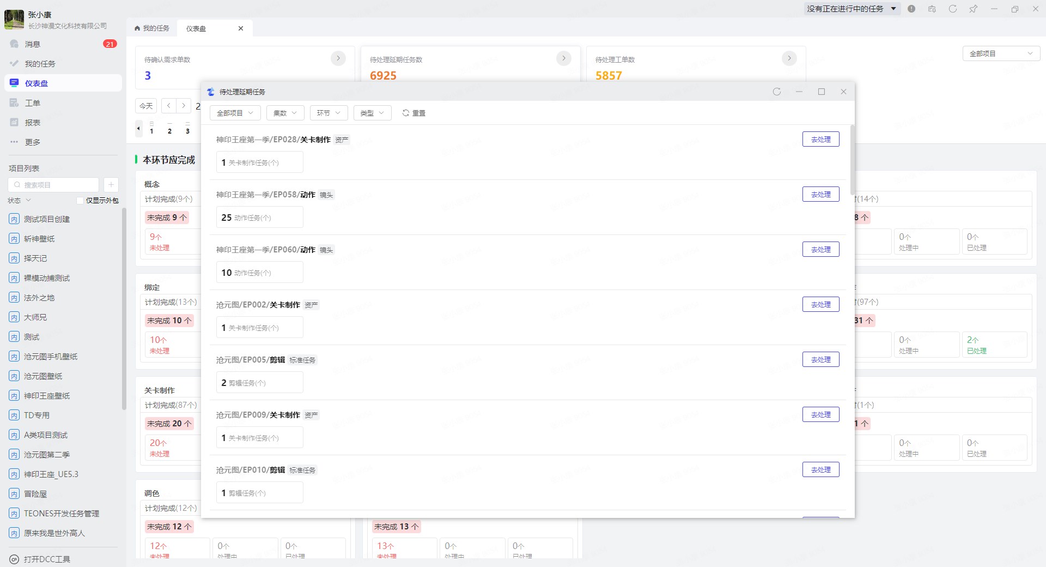
Task: Click 今天 button in the date bar
Action: [146, 106]
